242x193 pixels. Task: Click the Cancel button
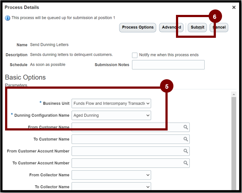click(219, 28)
